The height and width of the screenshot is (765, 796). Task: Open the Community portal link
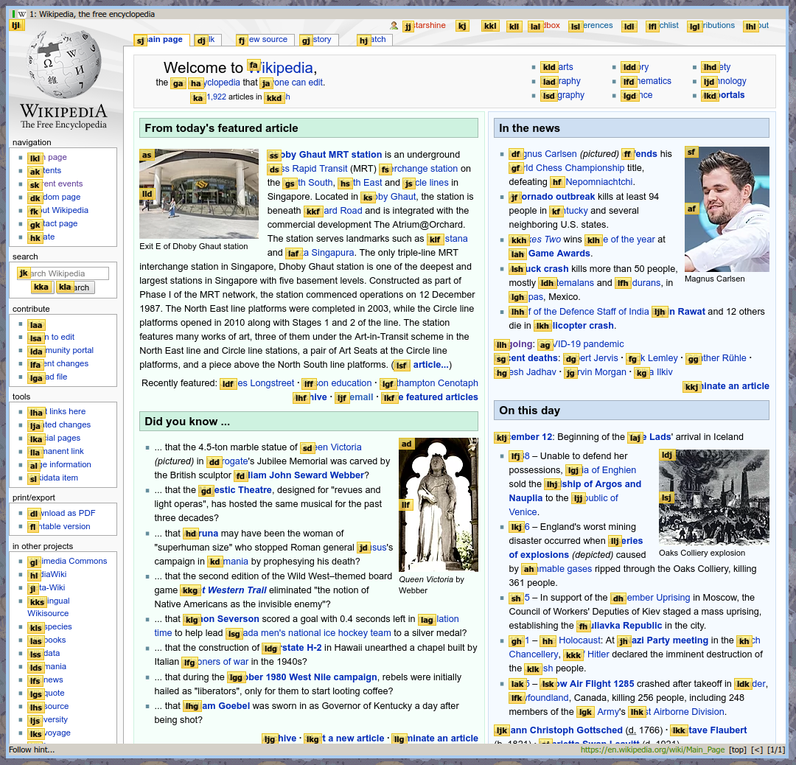60,350
